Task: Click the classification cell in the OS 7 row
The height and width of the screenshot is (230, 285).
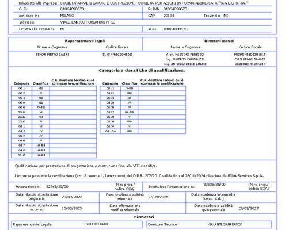Action: [x=41, y=145]
